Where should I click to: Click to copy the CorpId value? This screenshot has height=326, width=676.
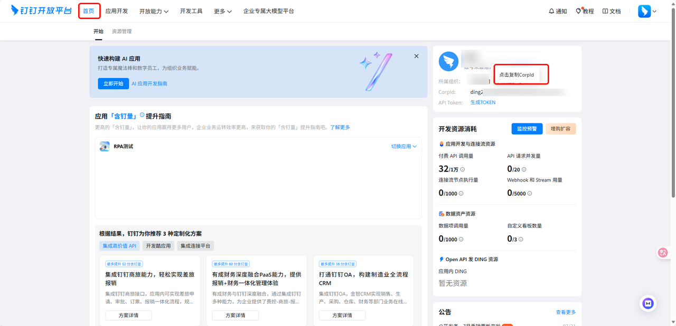tap(521, 75)
